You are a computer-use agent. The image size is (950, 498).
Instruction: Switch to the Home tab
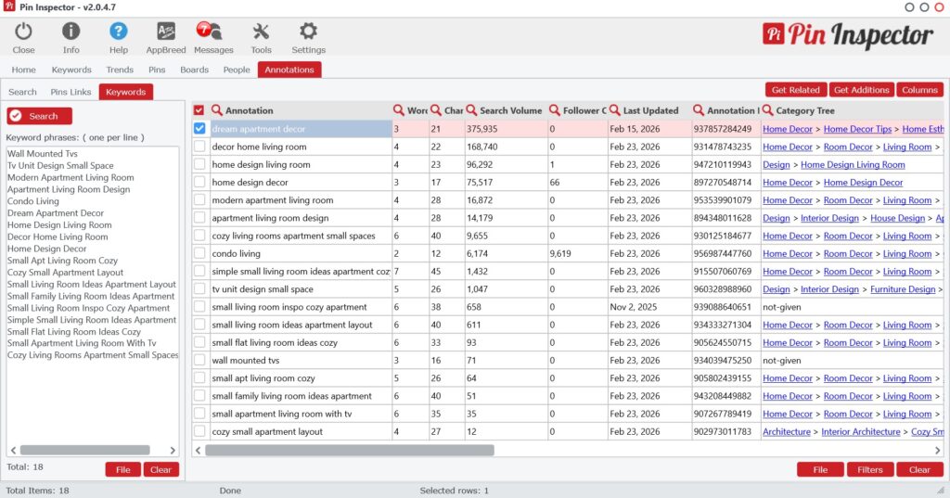coord(23,70)
